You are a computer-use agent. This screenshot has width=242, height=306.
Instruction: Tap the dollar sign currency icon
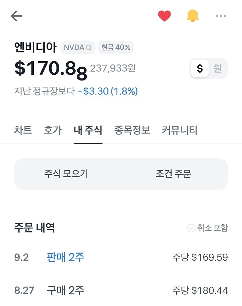(x=199, y=68)
